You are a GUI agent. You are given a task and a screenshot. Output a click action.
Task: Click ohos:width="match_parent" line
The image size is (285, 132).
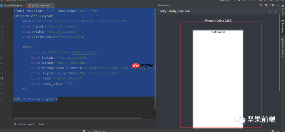(50, 32)
